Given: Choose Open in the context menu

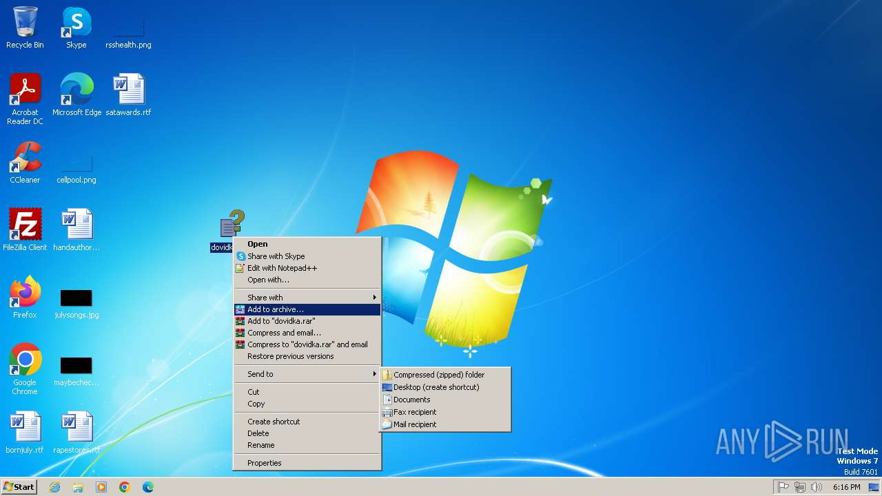Looking at the screenshot, I should [307, 244].
